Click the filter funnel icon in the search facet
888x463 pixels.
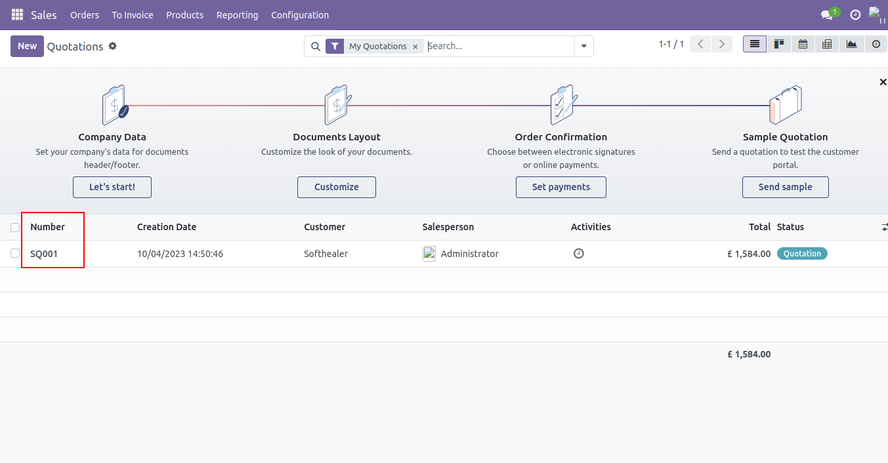click(x=335, y=47)
